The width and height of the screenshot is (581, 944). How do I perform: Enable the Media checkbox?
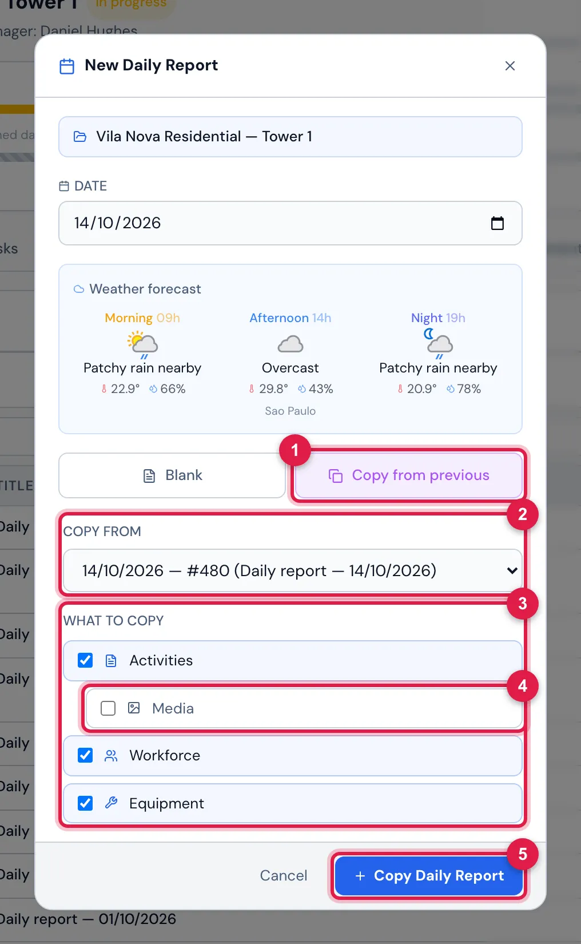[108, 708]
